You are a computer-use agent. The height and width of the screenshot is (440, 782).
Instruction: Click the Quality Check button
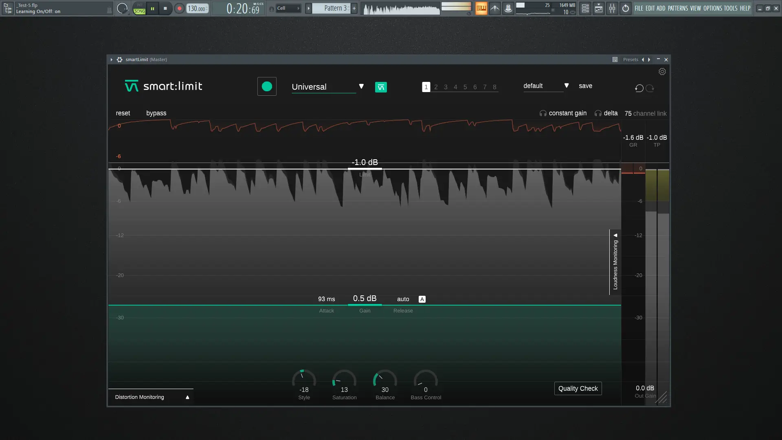[x=578, y=388]
